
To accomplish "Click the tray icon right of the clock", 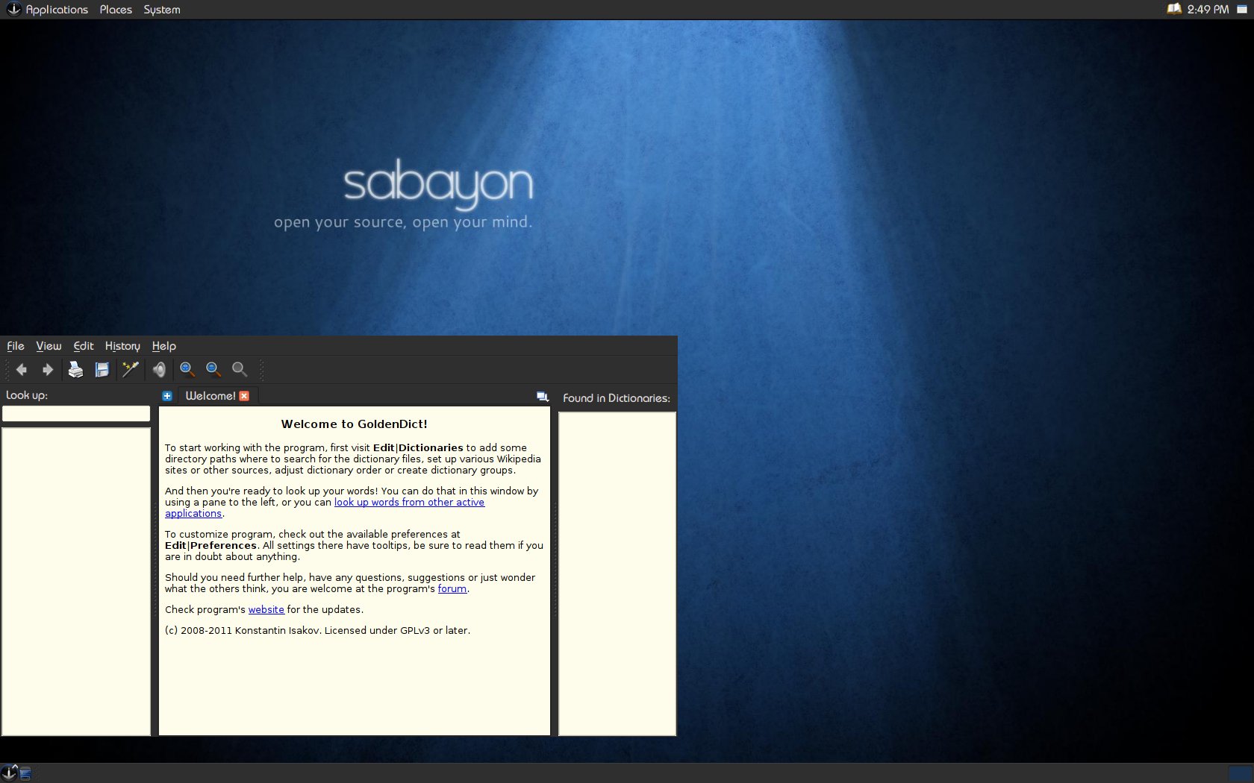I will (x=1242, y=10).
